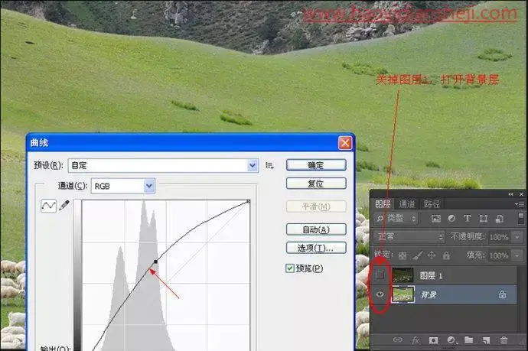Delete layer with trash icon
The width and height of the screenshot is (528, 351).
pyautogui.click(x=504, y=340)
